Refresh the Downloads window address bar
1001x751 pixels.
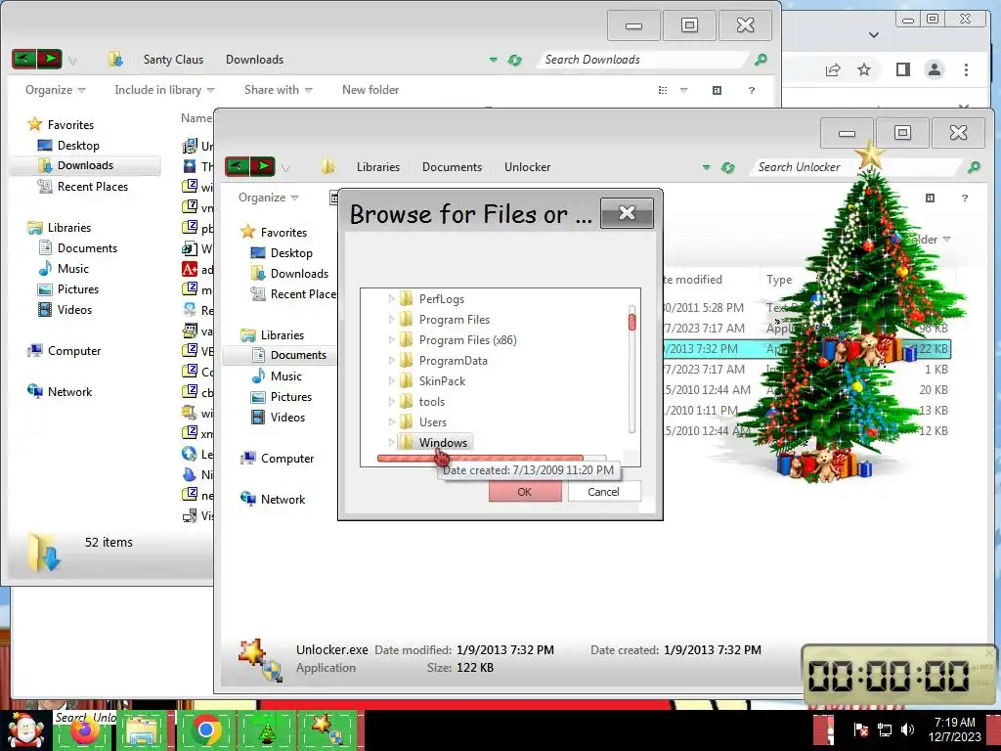click(514, 60)
